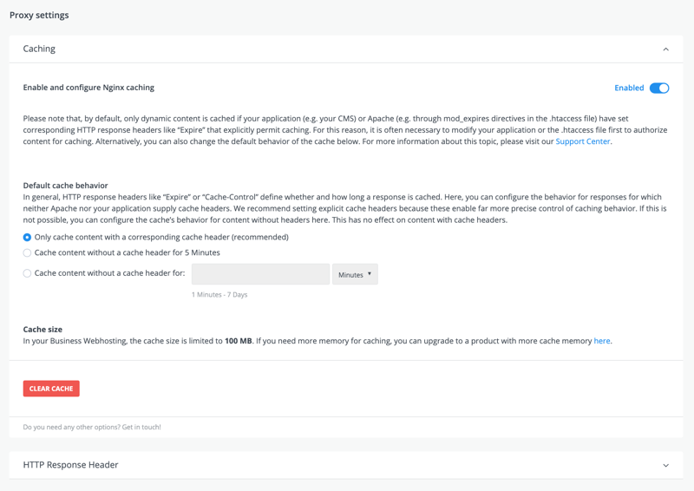Click 'Enable and configure Nginx caching' label
This screenshot has height=491, width=694.
click(88, 88)
